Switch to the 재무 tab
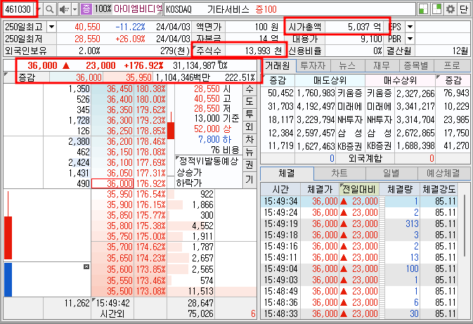The image size is (473, 324). (x=382, y=65)
